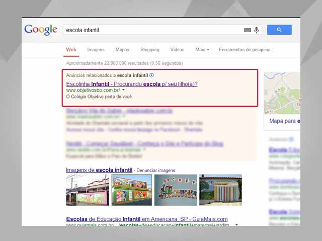Select the Web tab
The width and height of the screenshot is (322, 241).
pos(71,50)
